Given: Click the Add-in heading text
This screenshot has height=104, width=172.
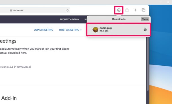Looking at the screenshot, I should (x=9, y=98).
